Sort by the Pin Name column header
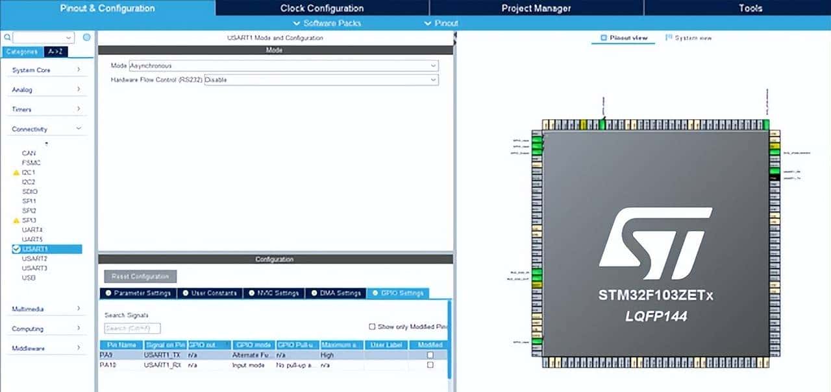This screenshot has height=392, width=831. (121, 345)
